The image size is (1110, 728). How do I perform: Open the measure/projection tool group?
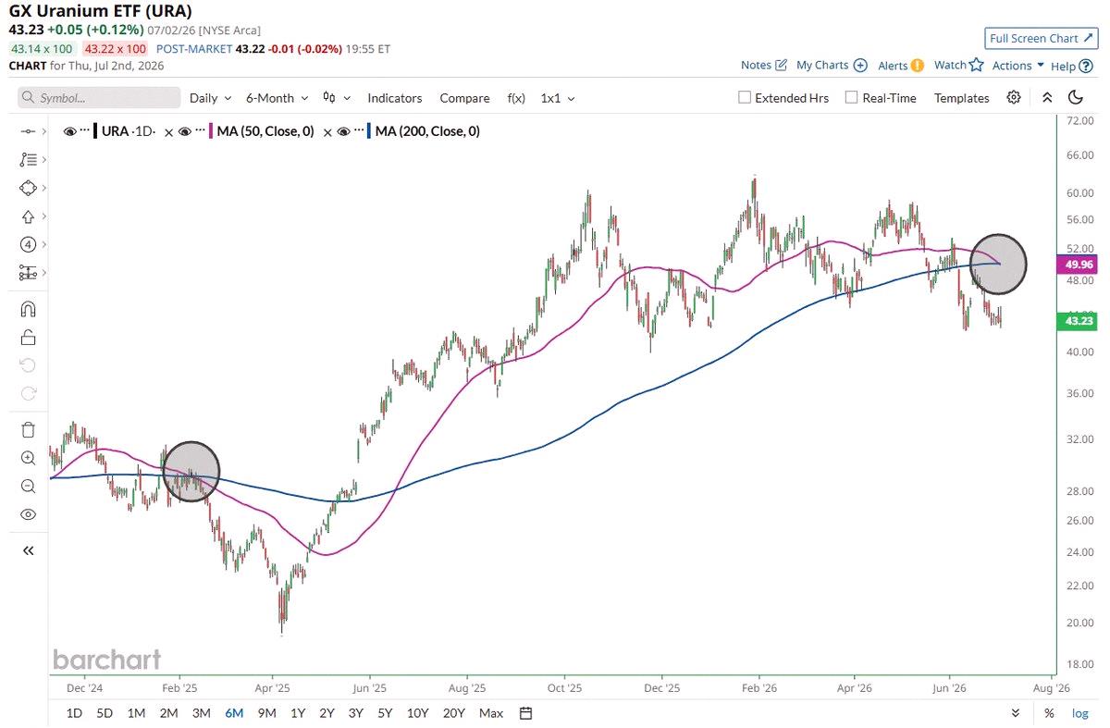pos(28,273)
